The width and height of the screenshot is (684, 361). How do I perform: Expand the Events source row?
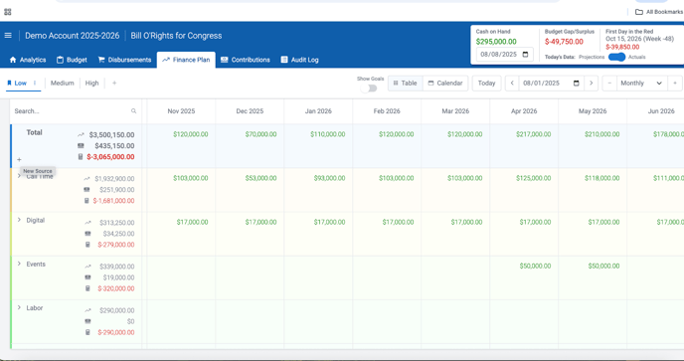tap(19, 264)
